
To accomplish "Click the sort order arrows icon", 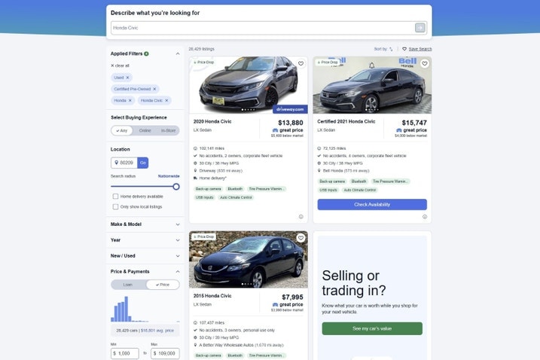I will tap(391, 49).
